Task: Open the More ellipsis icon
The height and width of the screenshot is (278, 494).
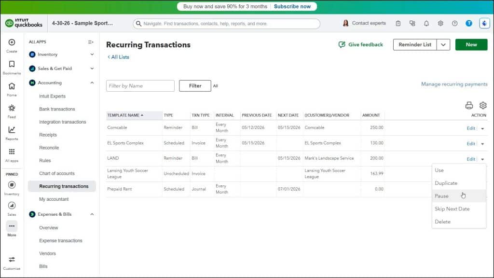Action: tap(12, 226)
